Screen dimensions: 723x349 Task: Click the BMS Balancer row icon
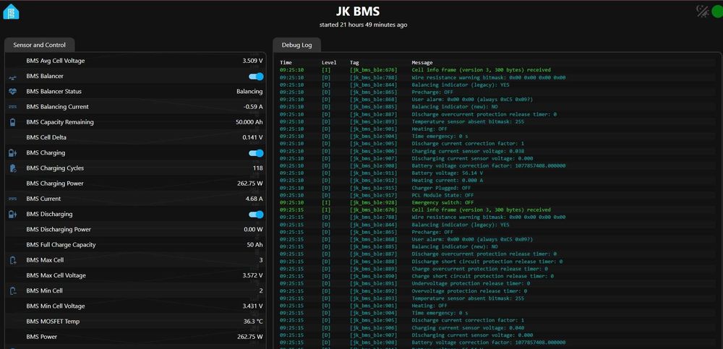coord(13,77)
